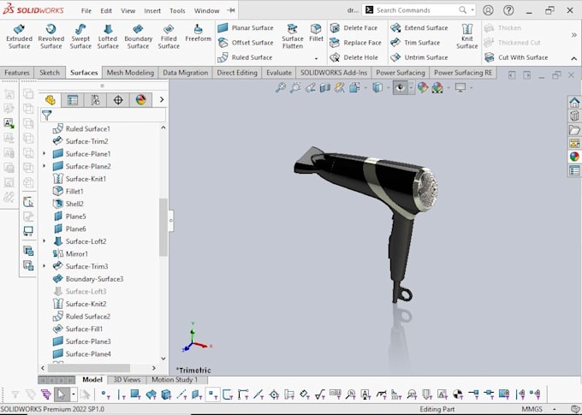Viewport: 582px width, 415px height.
Task: Click the Home icon in task pane
Action: [574, 102]
